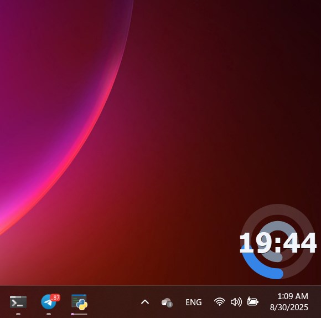
Task: Open the battery charging status icon
Action: point(252,301)
